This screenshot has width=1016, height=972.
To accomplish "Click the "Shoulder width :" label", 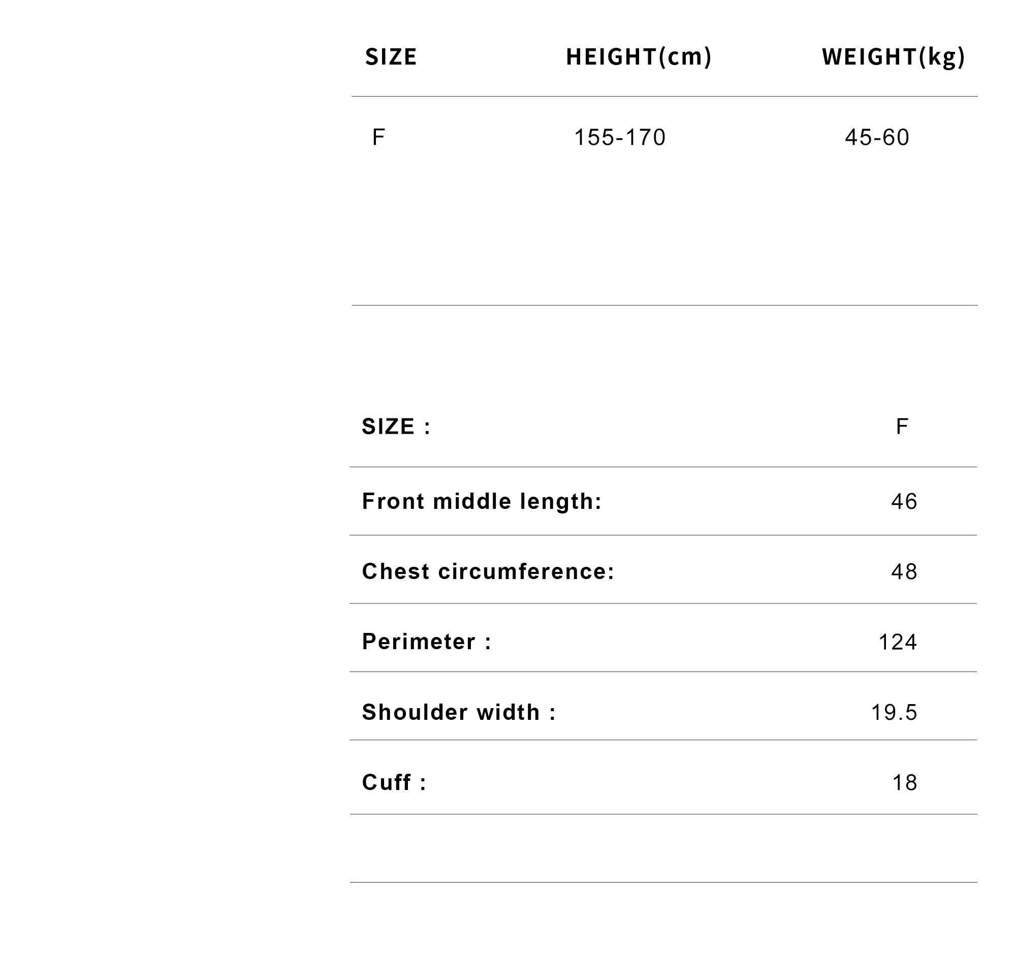I will coord(459,712).
